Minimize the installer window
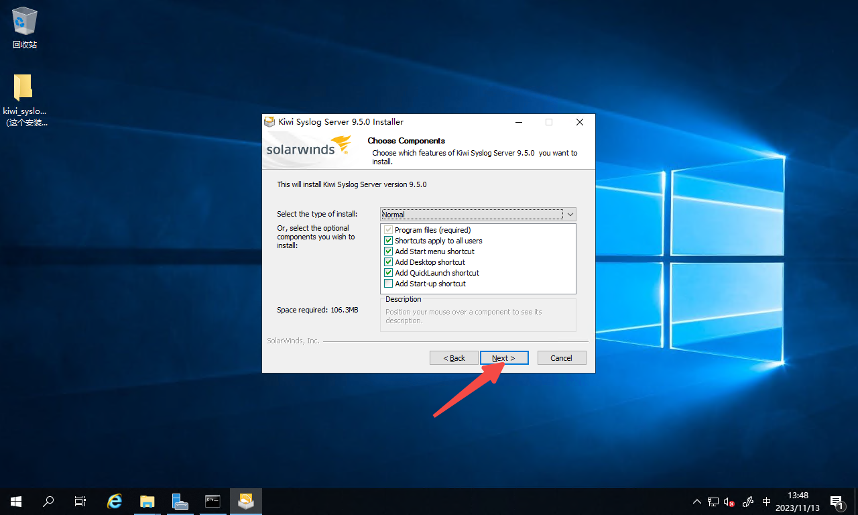The image size is (858, 515). point(518,122)
